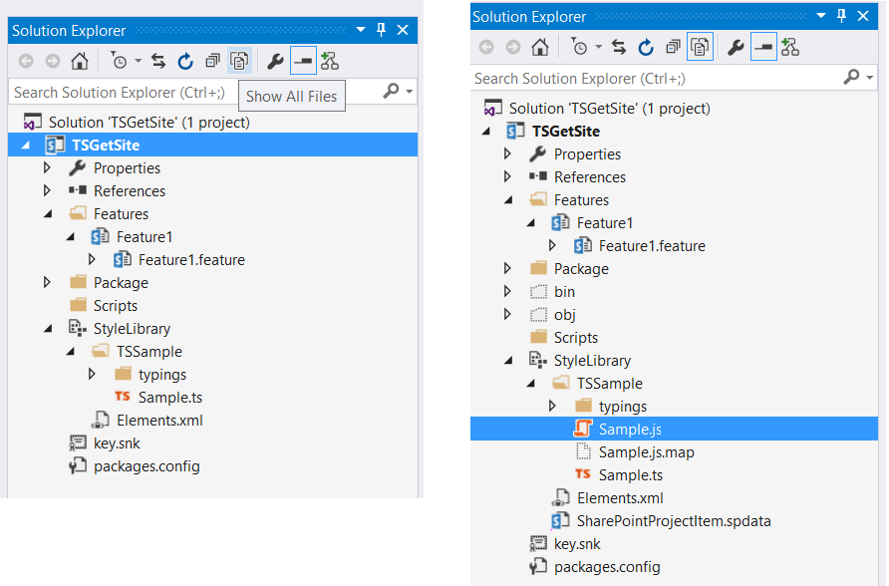Select packages.config in the right panel tree

(x=606, y=567)
